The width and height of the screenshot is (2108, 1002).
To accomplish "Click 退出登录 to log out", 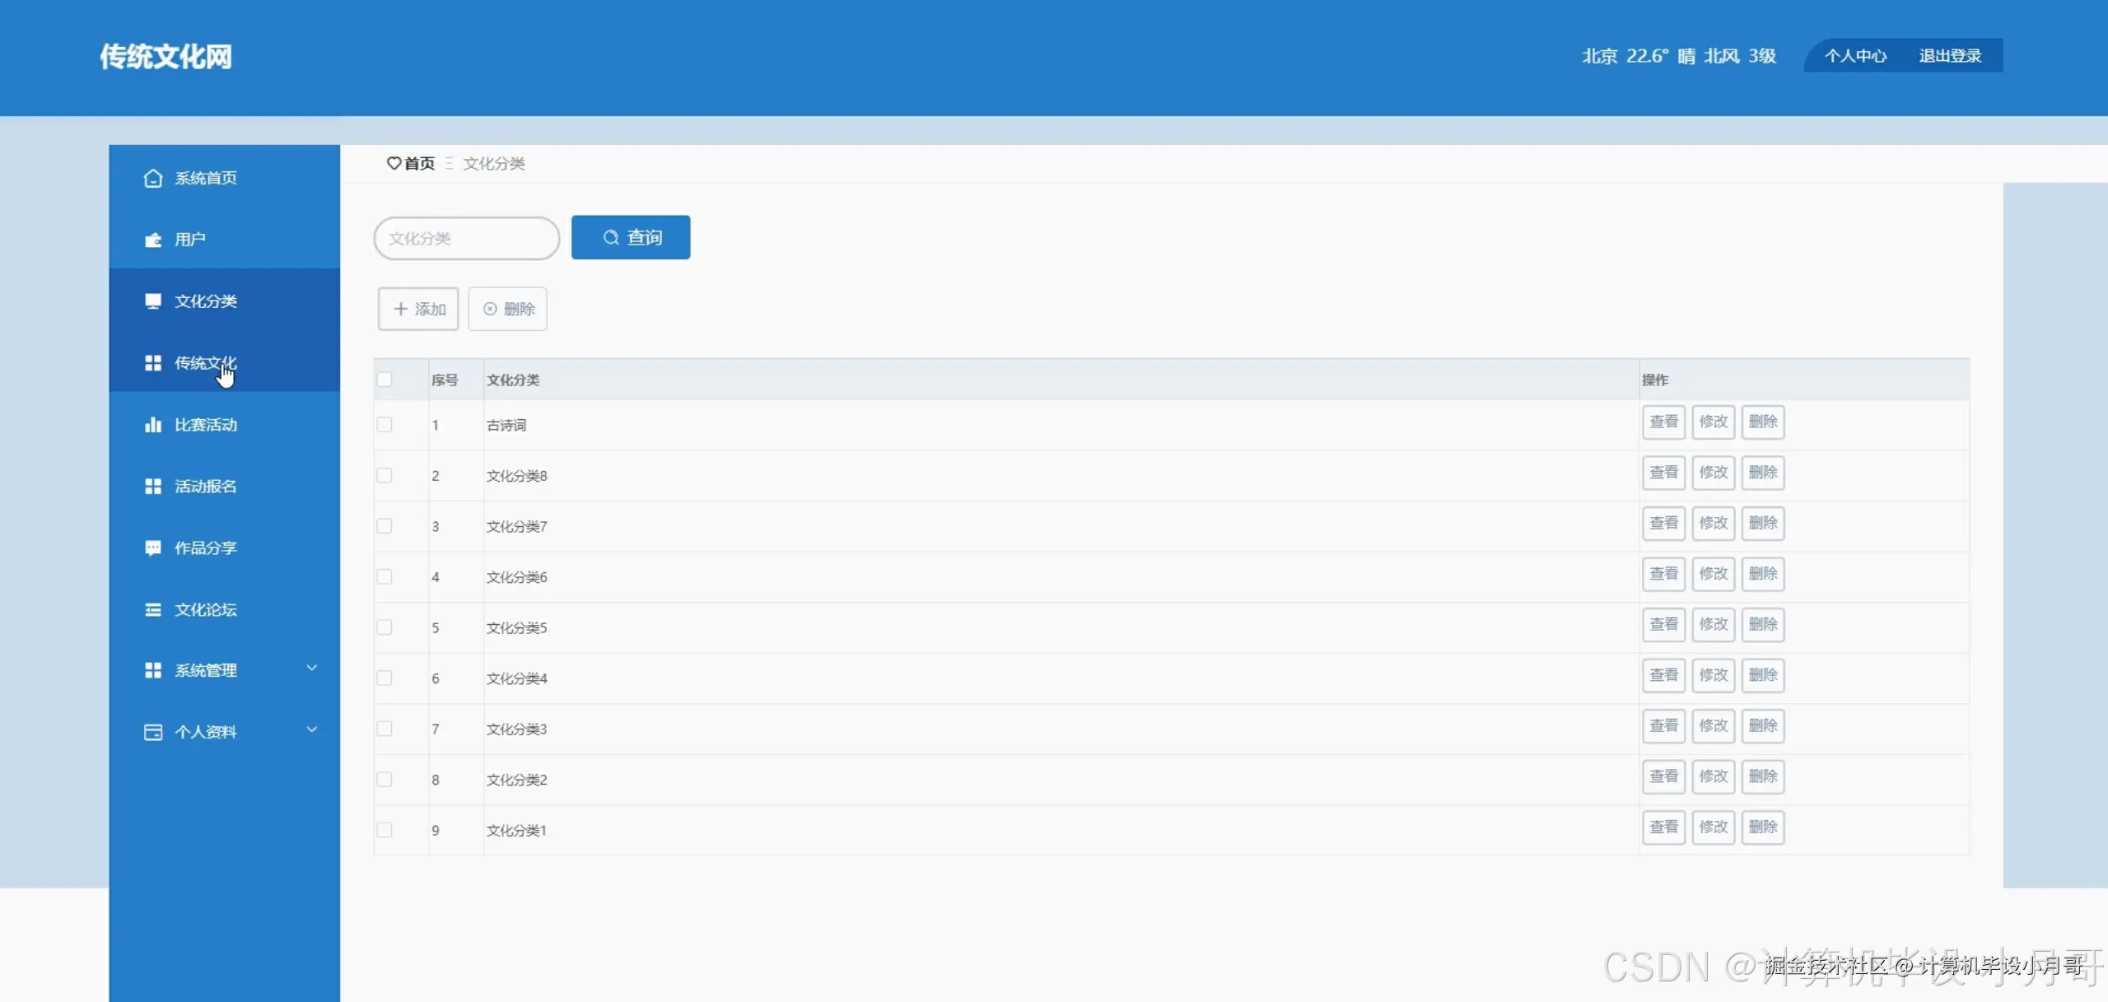I will point(1950,56).
